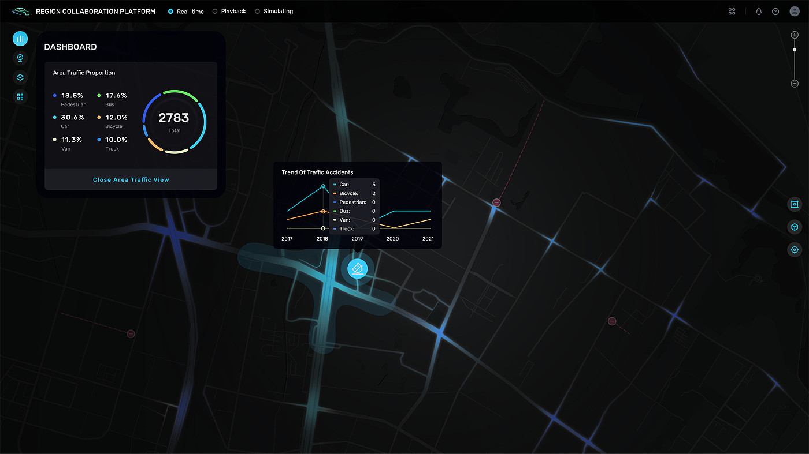The width and height of the screenshot is (809, 454).
Task: Click the area view frame icon with eye
Action: tap(795, 204)
